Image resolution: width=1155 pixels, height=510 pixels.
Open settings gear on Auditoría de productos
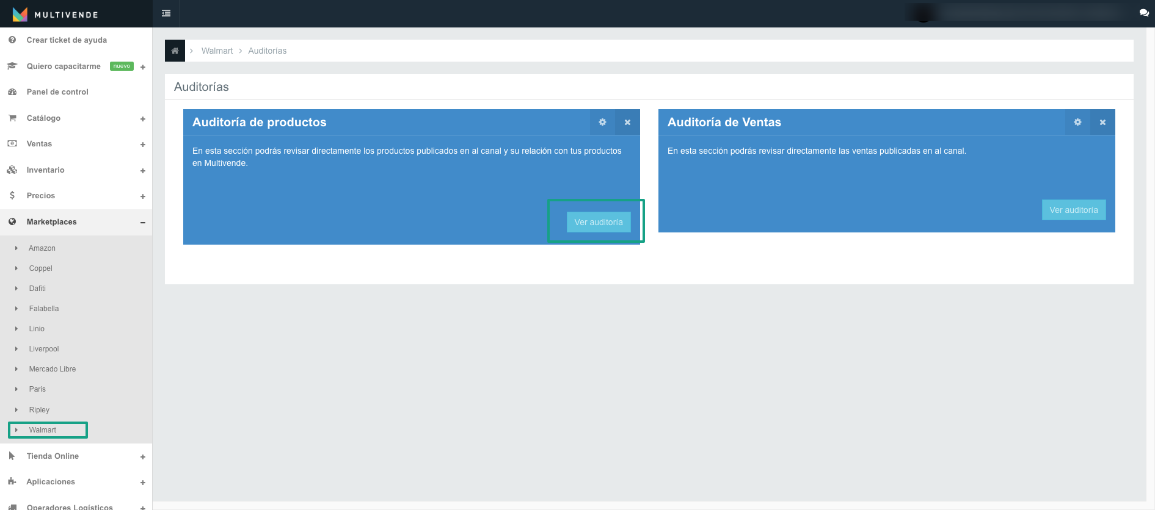[x=602, y=122]
